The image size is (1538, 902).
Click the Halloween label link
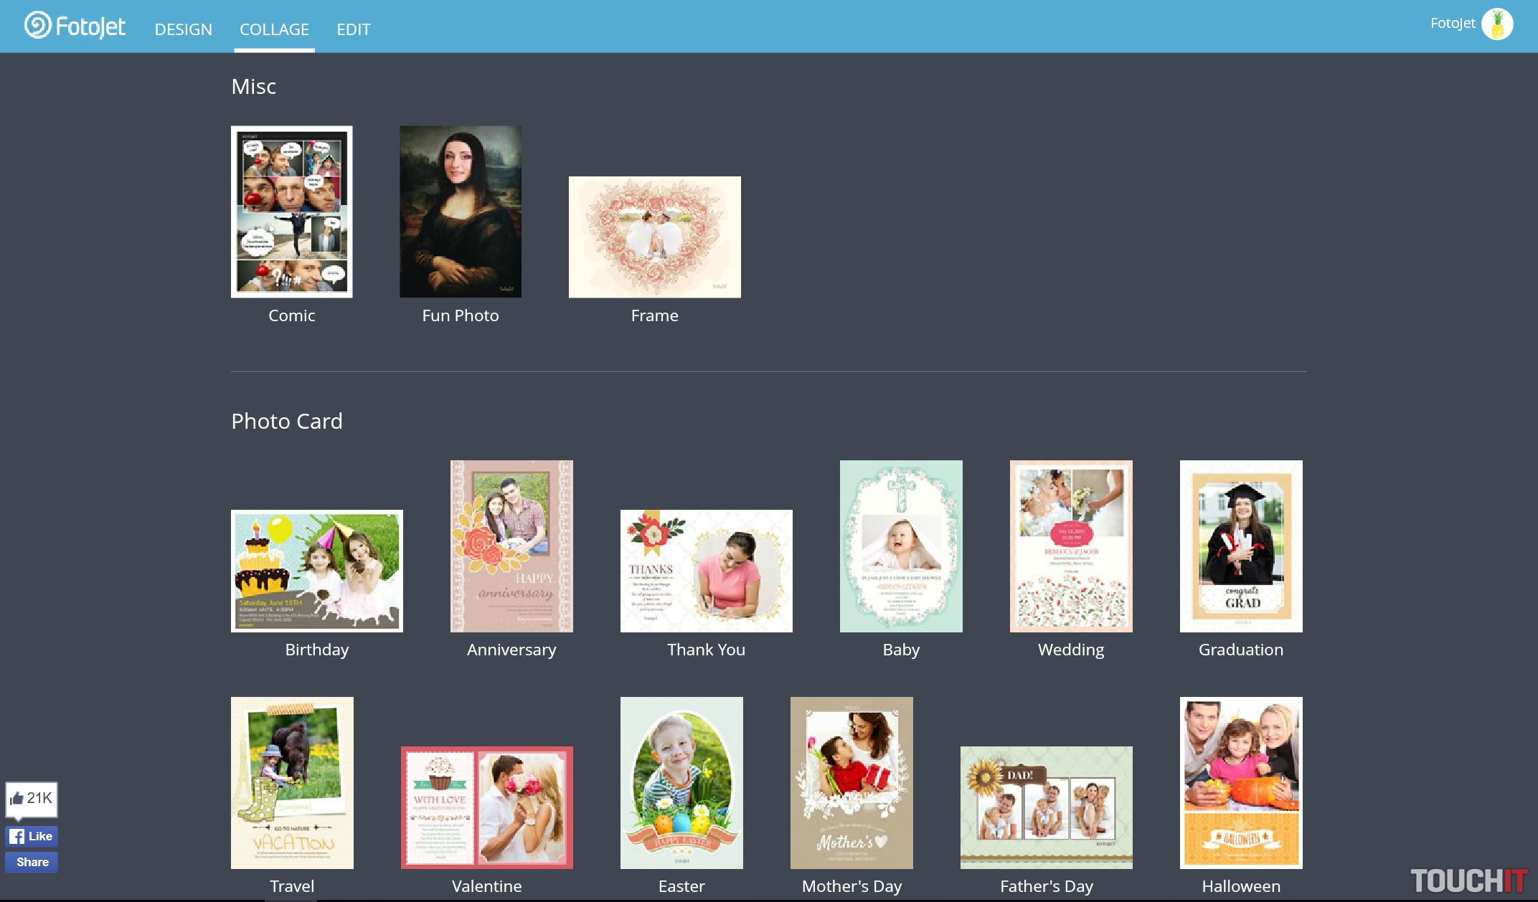pyautogui.click(x=1241, y=886)
